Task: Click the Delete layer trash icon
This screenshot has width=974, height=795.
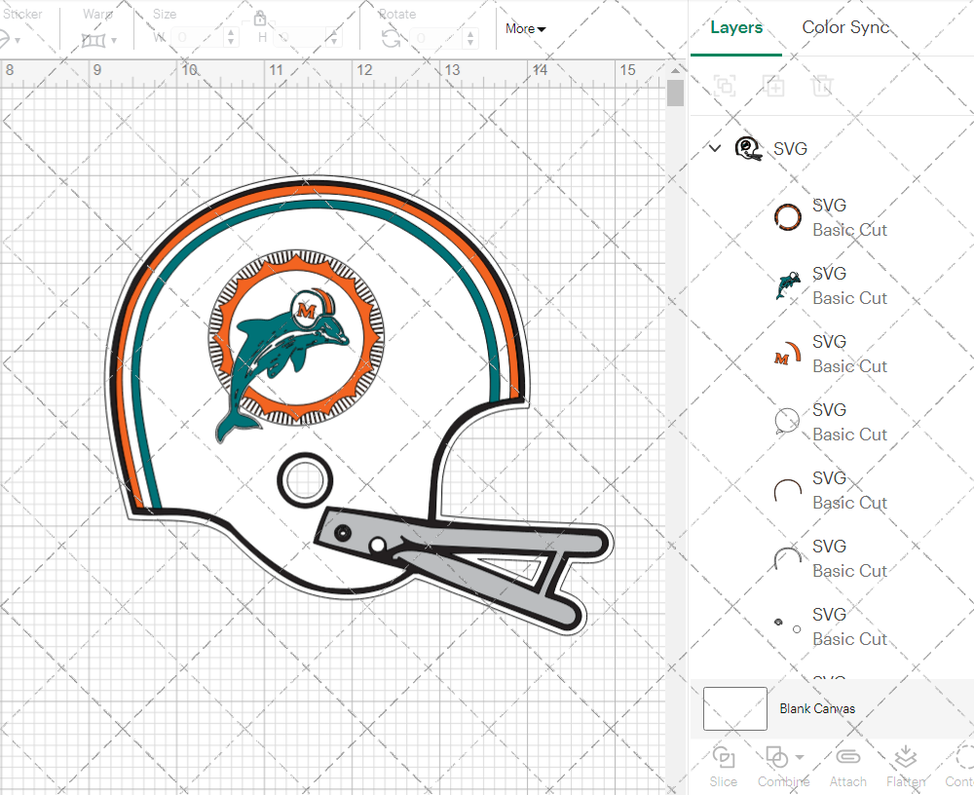Action: click(x=822, y=85)
